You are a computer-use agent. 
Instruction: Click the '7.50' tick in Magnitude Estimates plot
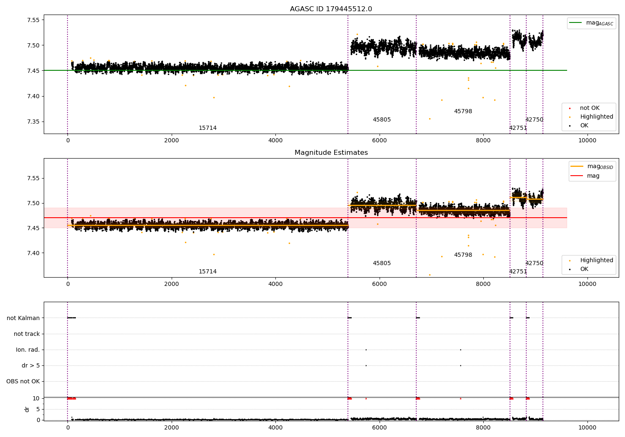tap(33, 203)
